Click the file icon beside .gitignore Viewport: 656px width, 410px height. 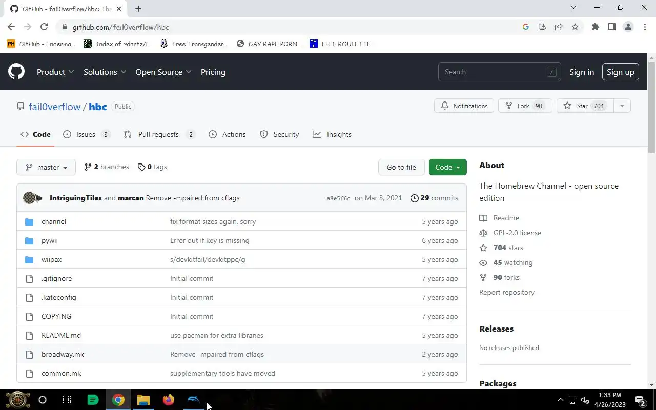[x=29, y=278]
